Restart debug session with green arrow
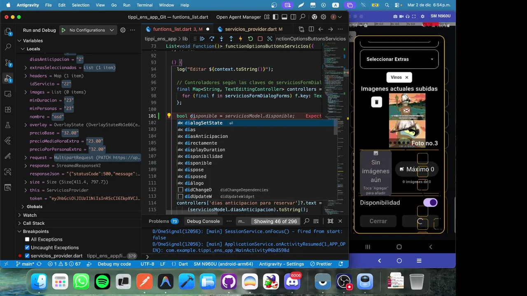Screen dimensions: 527x296 tap(250, 39)
